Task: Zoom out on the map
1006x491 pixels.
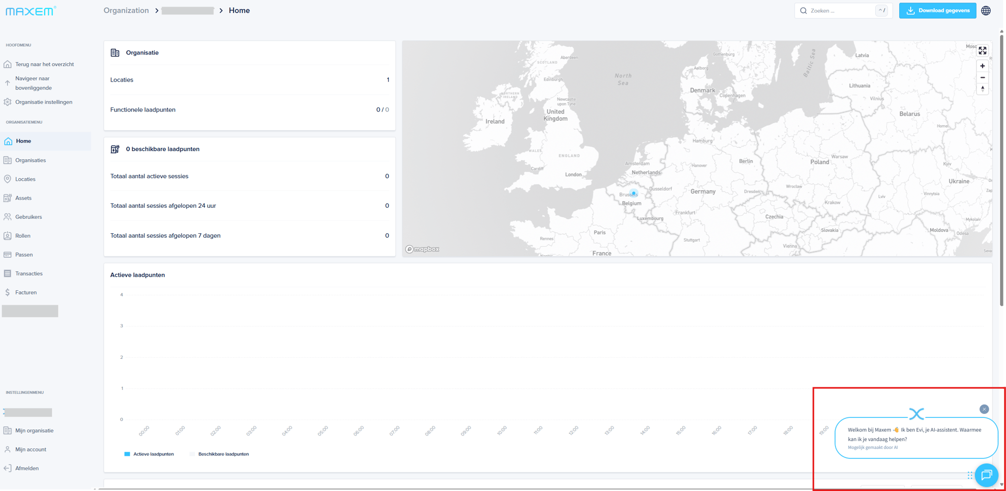Action: tap(982, 78)
